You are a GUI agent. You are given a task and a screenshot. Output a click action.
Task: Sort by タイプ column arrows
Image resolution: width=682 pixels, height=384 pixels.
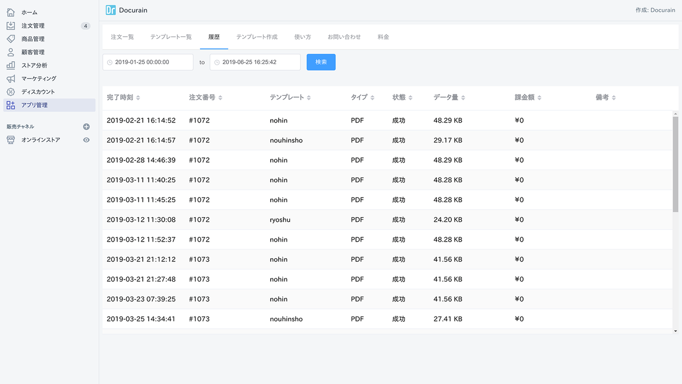[372, 98]
